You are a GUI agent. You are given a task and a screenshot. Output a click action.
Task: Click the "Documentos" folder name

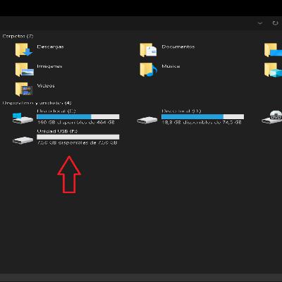click(x=178, y=47)
